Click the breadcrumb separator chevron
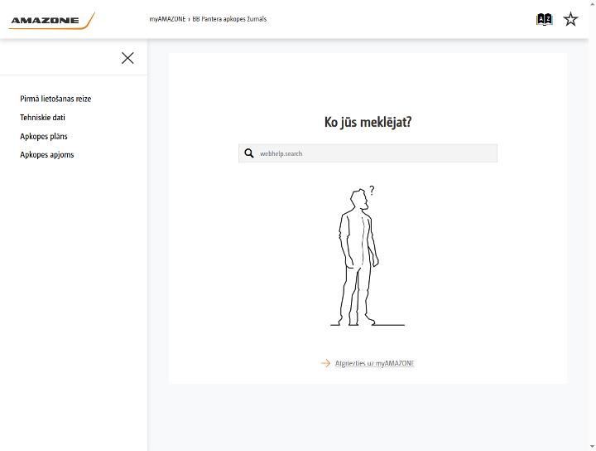This screenshot has width=596, height=451. [x=189, y=19]
